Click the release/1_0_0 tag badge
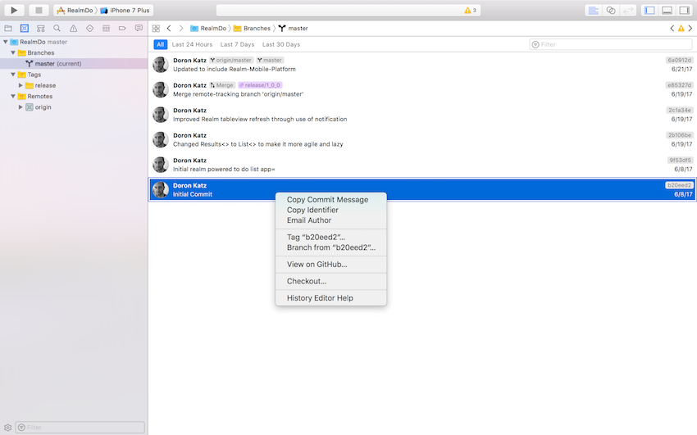This screenshot has width=697, height=435. (260, 85)
